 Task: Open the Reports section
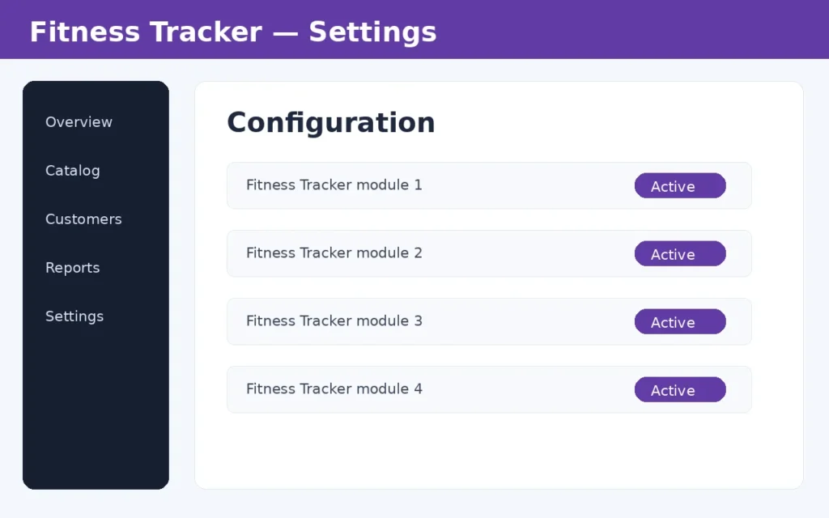coord(72,268)
